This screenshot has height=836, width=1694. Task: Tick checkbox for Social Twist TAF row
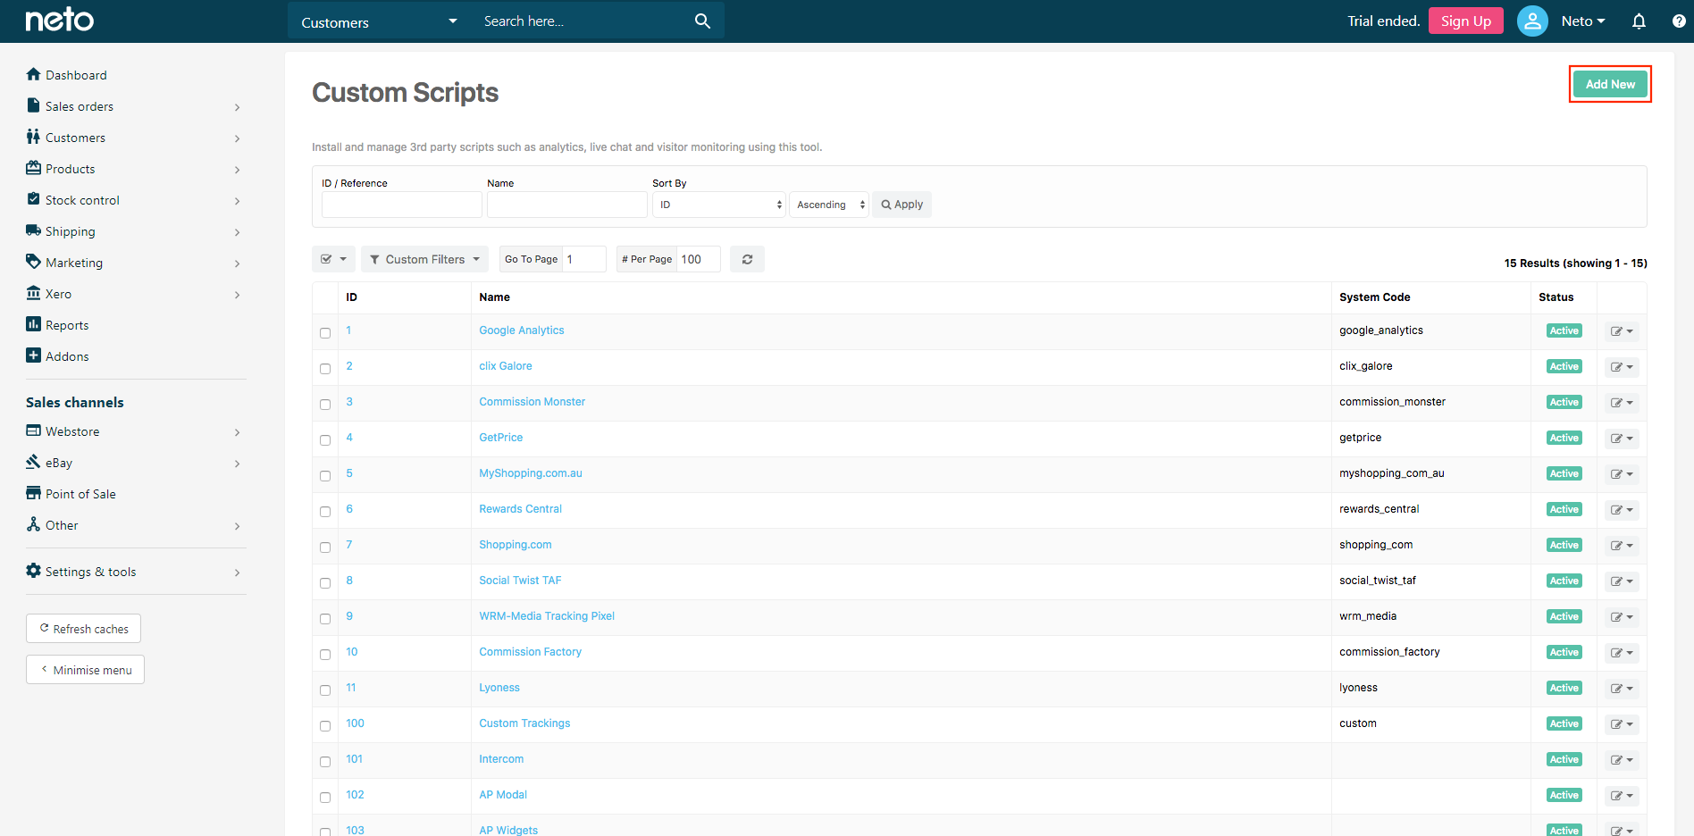pos(325,583)
